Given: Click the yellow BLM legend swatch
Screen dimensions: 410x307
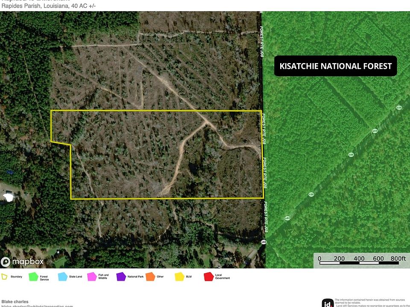Looking at the screenshot, I should click(x=180, y=277).
